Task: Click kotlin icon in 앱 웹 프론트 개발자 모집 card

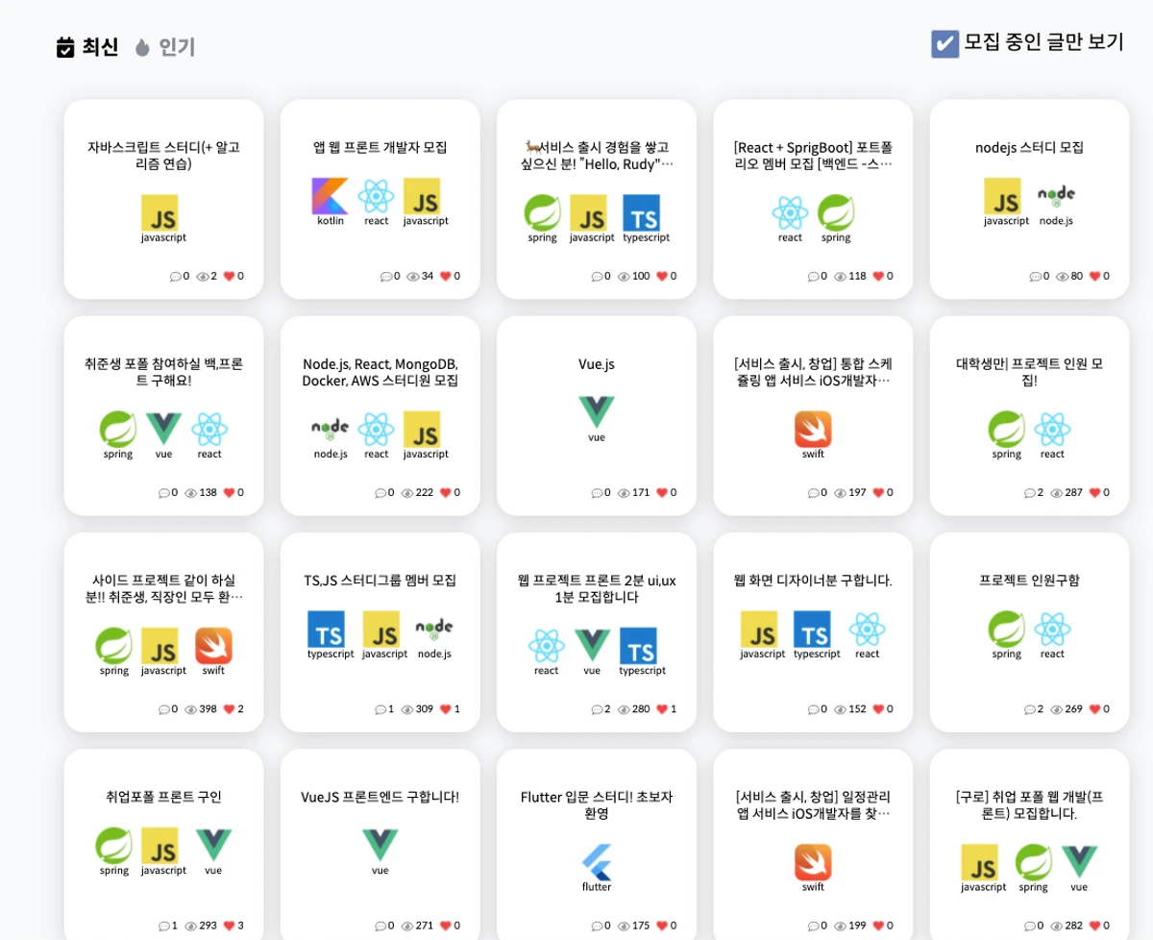Action: coord(330,196)
